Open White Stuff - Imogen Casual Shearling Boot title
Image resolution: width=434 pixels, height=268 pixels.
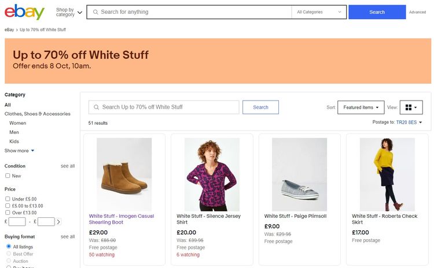(122, 219)
